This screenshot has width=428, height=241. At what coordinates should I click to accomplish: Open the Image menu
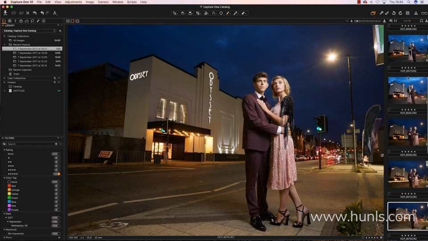(x=90, y=2)
